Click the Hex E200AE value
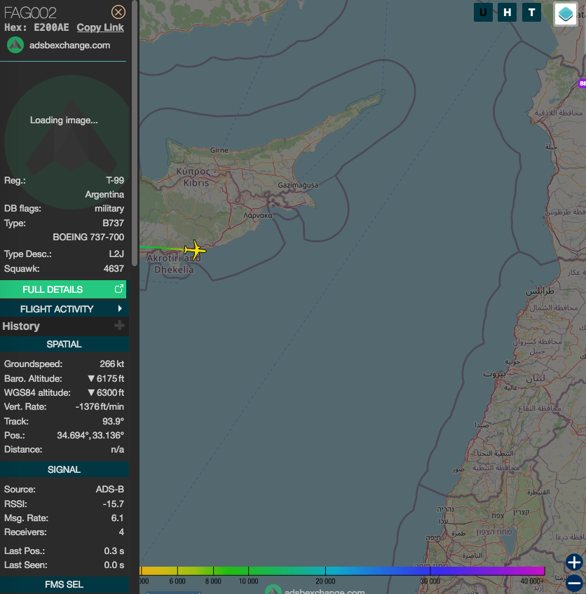 52,27
